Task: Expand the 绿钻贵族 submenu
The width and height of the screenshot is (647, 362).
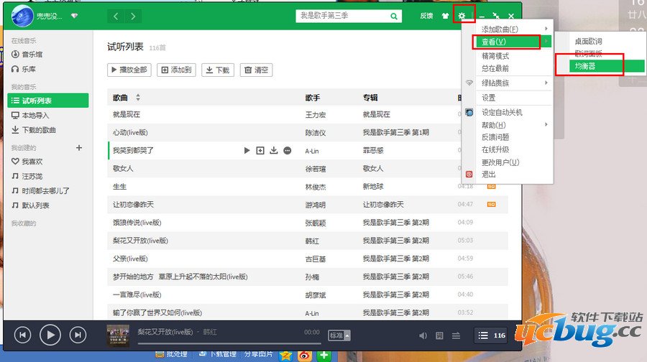Action: point(514,83)
